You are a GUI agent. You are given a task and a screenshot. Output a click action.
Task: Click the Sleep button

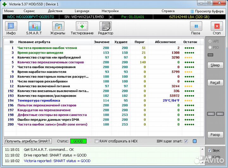[215, 65]
